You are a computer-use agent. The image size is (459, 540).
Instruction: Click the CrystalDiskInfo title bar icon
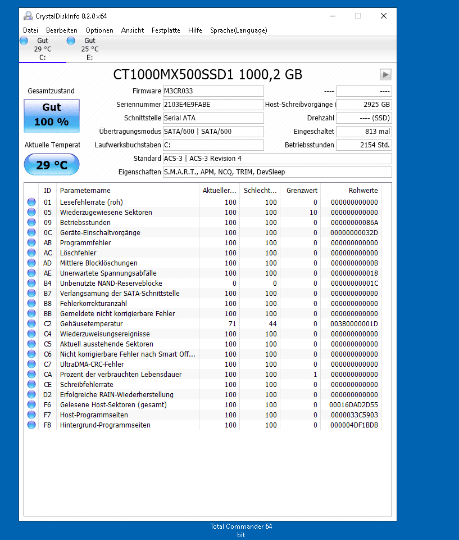tap(28, 16)
